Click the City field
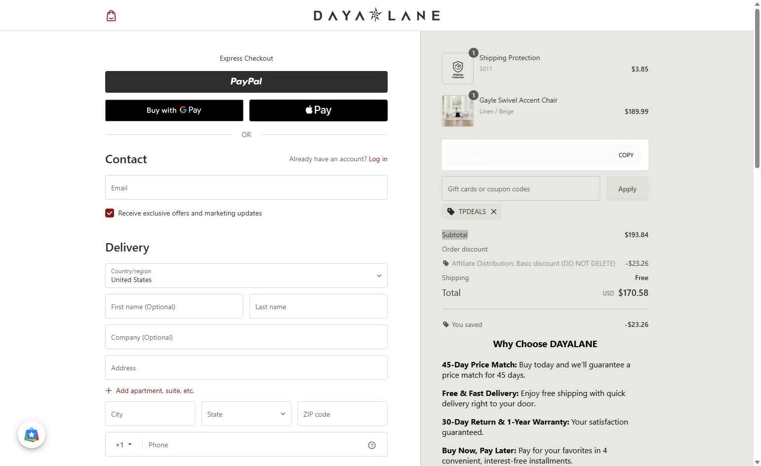This screenshot has width=761, height=466. pos(150,414)
